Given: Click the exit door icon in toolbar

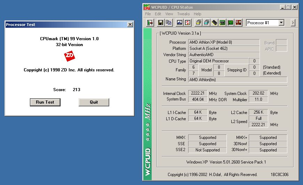Looking at the screenshot, I should point(150,23).
